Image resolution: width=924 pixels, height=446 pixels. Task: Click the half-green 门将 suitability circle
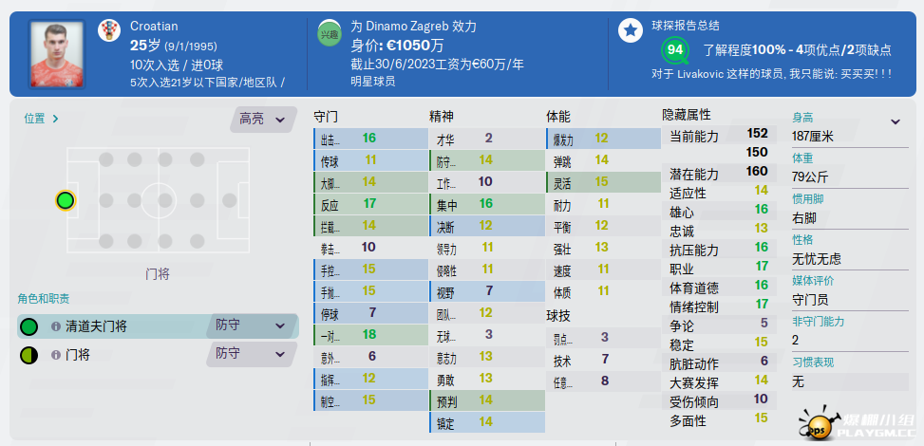[28, 355]
